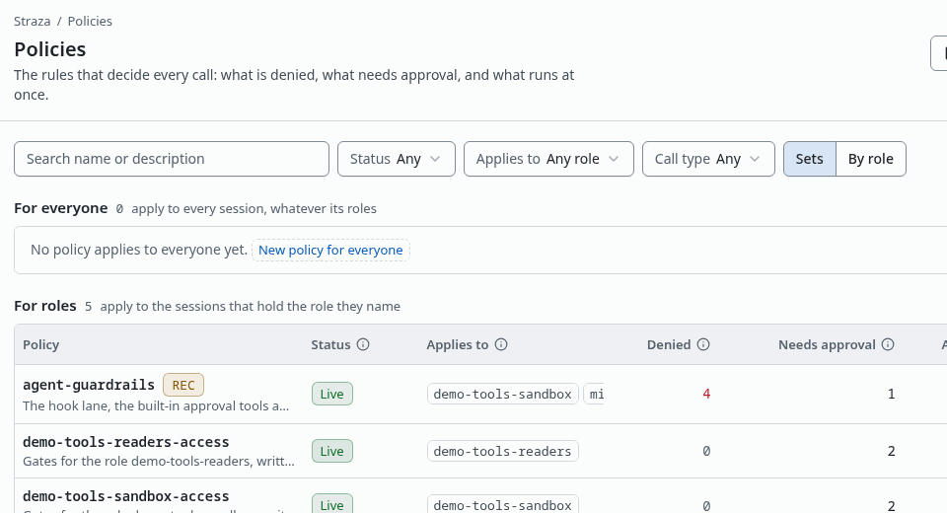This screenshot has width=947, height=513.
Task: Open the agent-guardrails policy
Action: coord(89,385)
